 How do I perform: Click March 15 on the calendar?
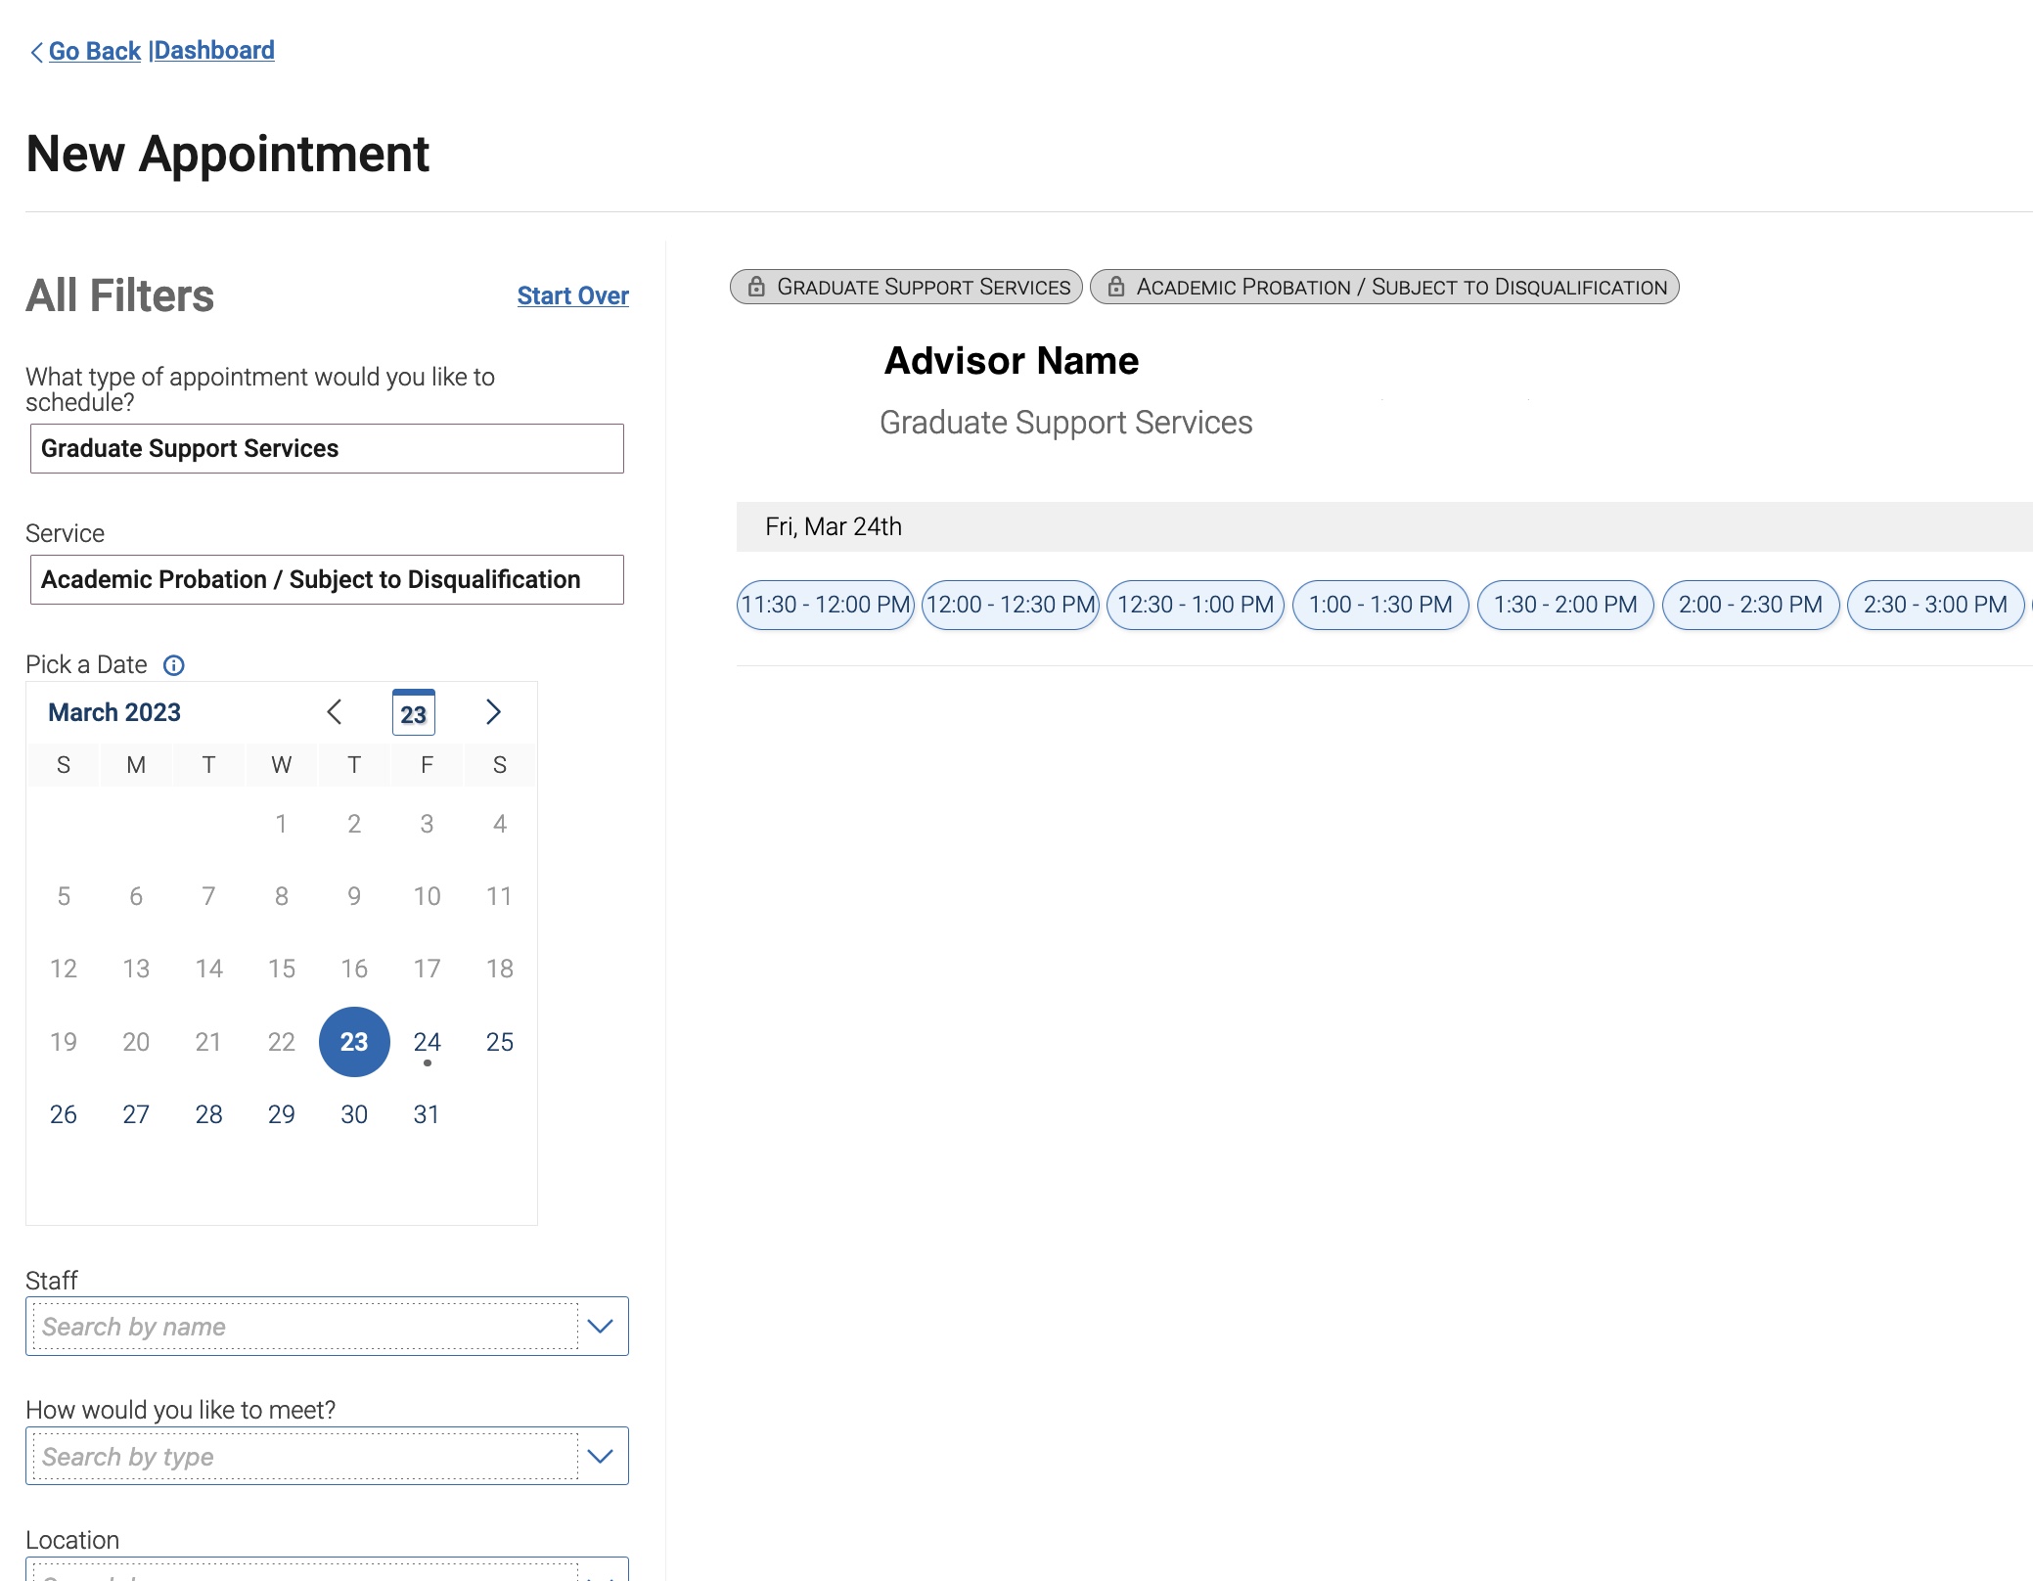point(282,969)
